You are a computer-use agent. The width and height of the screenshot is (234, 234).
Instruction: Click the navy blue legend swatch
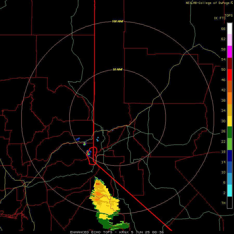[230, 156]
